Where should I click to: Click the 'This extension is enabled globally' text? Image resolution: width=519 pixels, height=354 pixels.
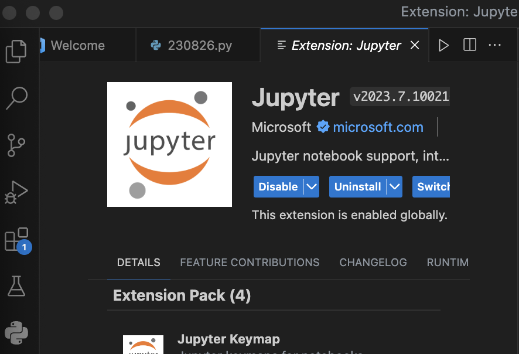coord(350,215)
